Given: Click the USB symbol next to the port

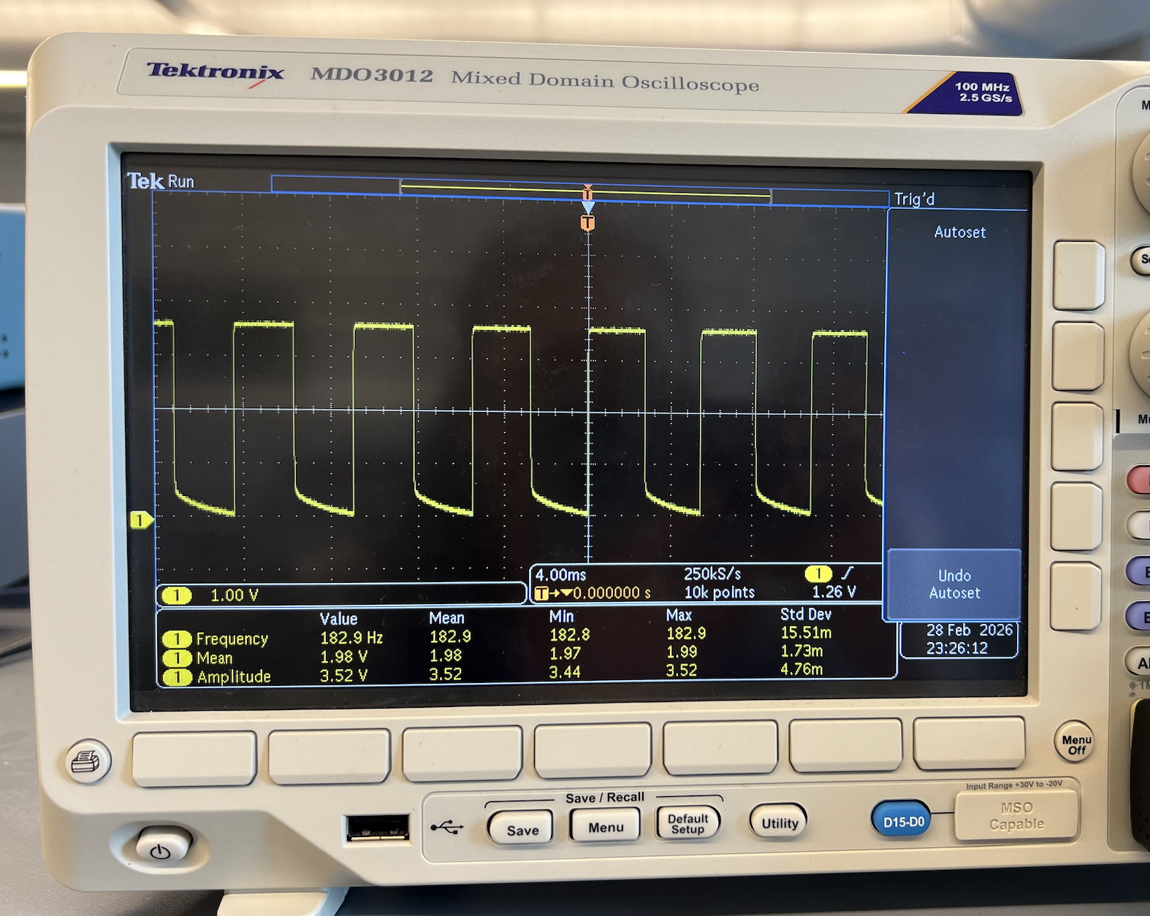Looking at the screenshot, I should click(x=446, y=827).
